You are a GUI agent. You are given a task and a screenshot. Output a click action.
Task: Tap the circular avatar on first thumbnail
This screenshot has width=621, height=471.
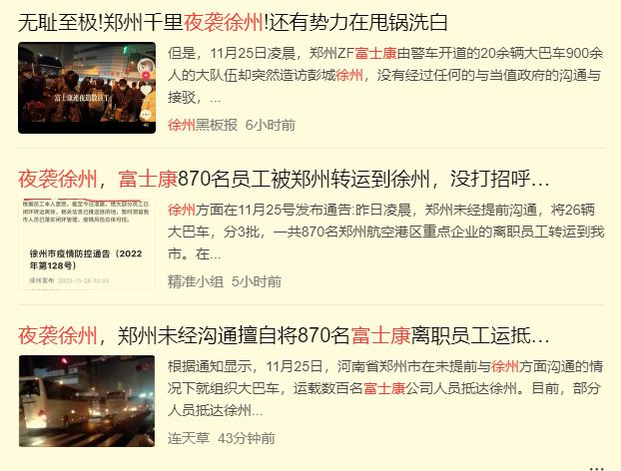tap(146, 66)
